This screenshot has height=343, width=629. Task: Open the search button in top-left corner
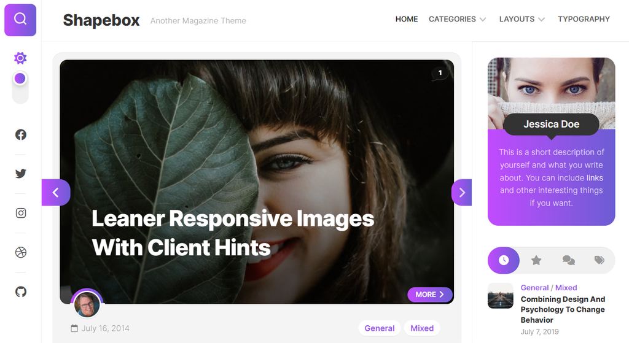point(20,20)
